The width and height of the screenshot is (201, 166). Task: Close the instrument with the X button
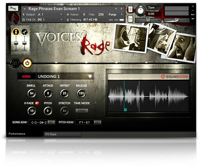point(193,6)
